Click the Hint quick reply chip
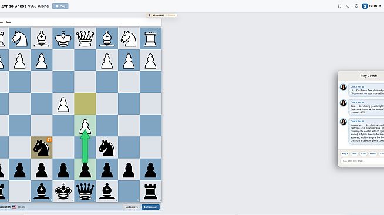The image size is (384, 215). coord(355,154)
